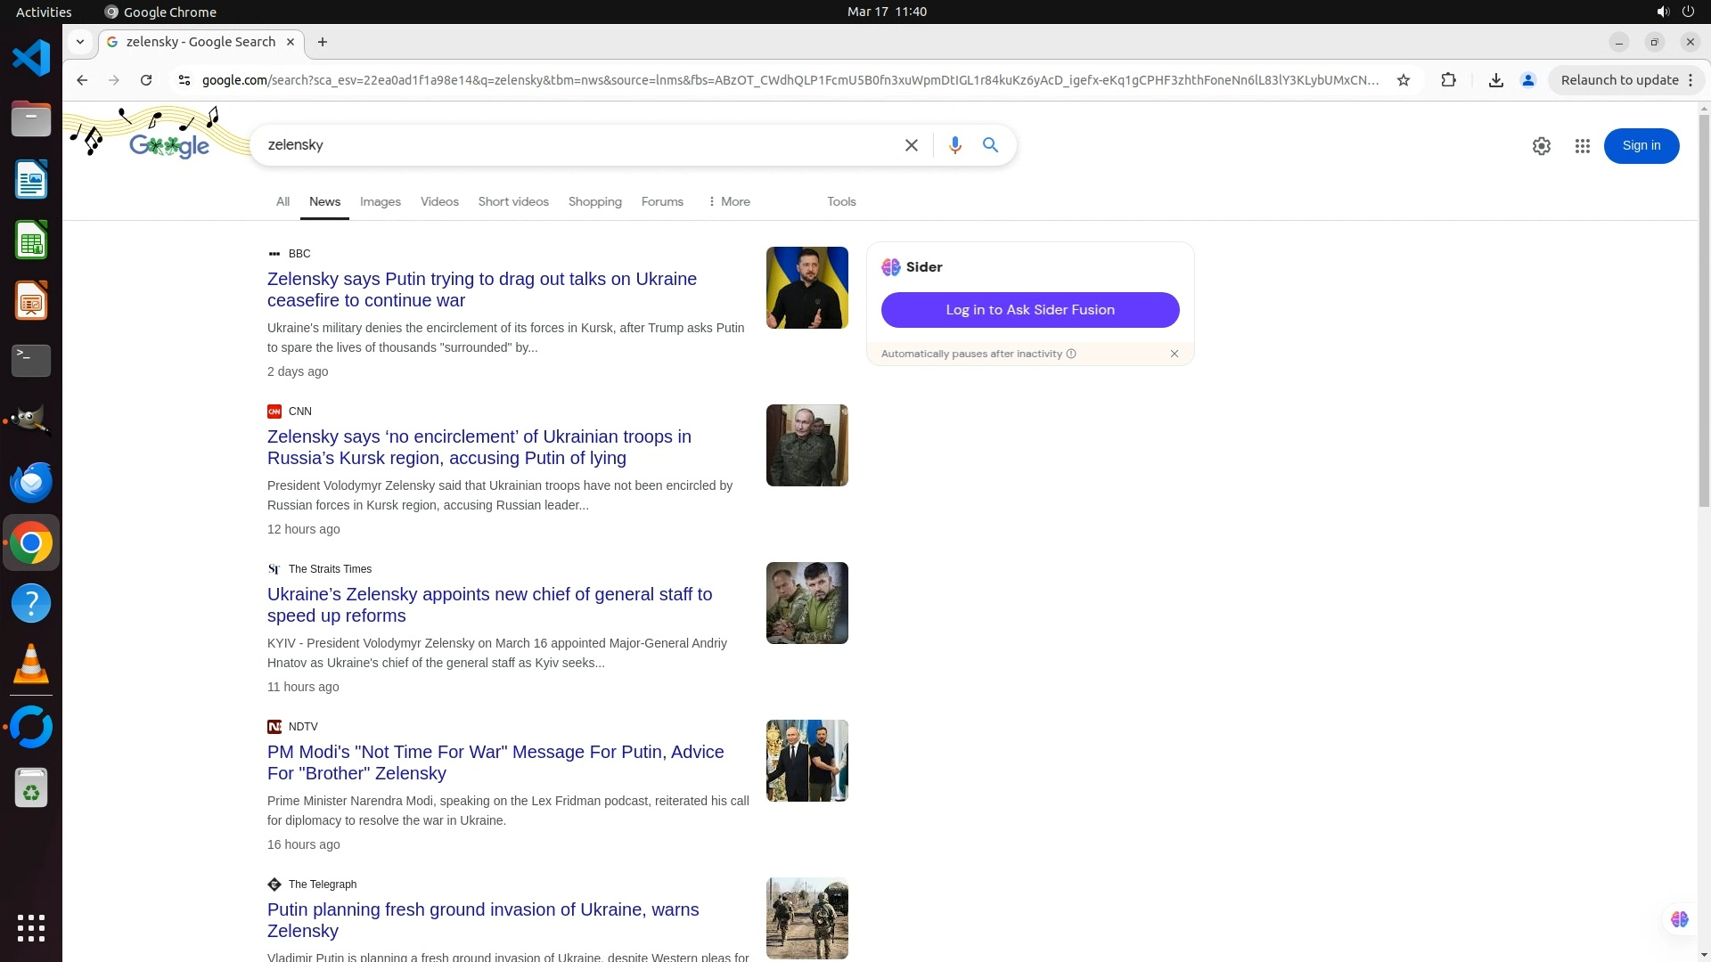
Task: Open Google apps grid icon
Action: (x=1582, y=146)
